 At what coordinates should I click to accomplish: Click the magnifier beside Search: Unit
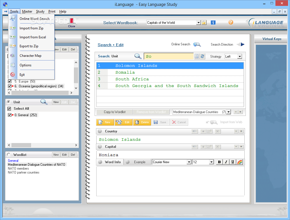click(138, 56)
